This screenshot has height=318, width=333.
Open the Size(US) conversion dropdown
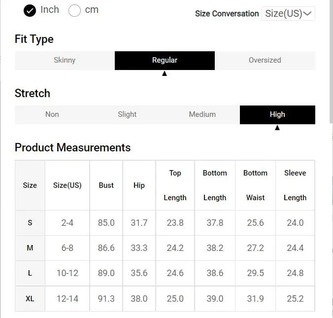[288, 14]
